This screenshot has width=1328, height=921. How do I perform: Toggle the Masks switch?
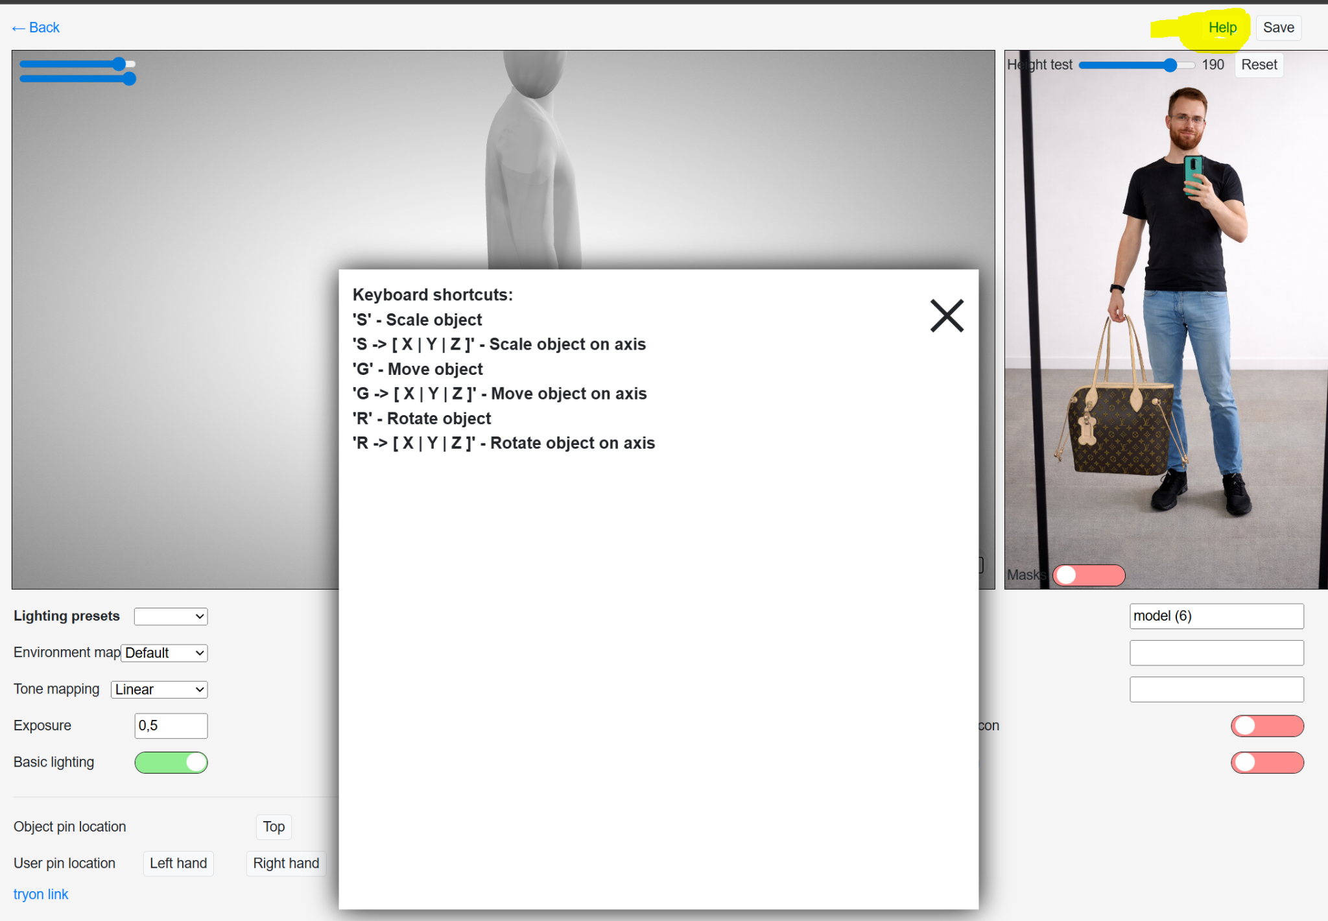tap(1089, 575)
